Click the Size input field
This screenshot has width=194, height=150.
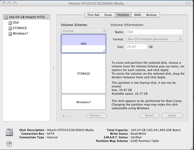point(136,47)
